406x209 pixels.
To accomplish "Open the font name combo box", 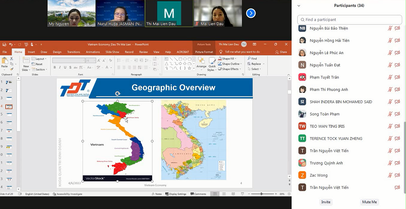I will coord(69,60).
